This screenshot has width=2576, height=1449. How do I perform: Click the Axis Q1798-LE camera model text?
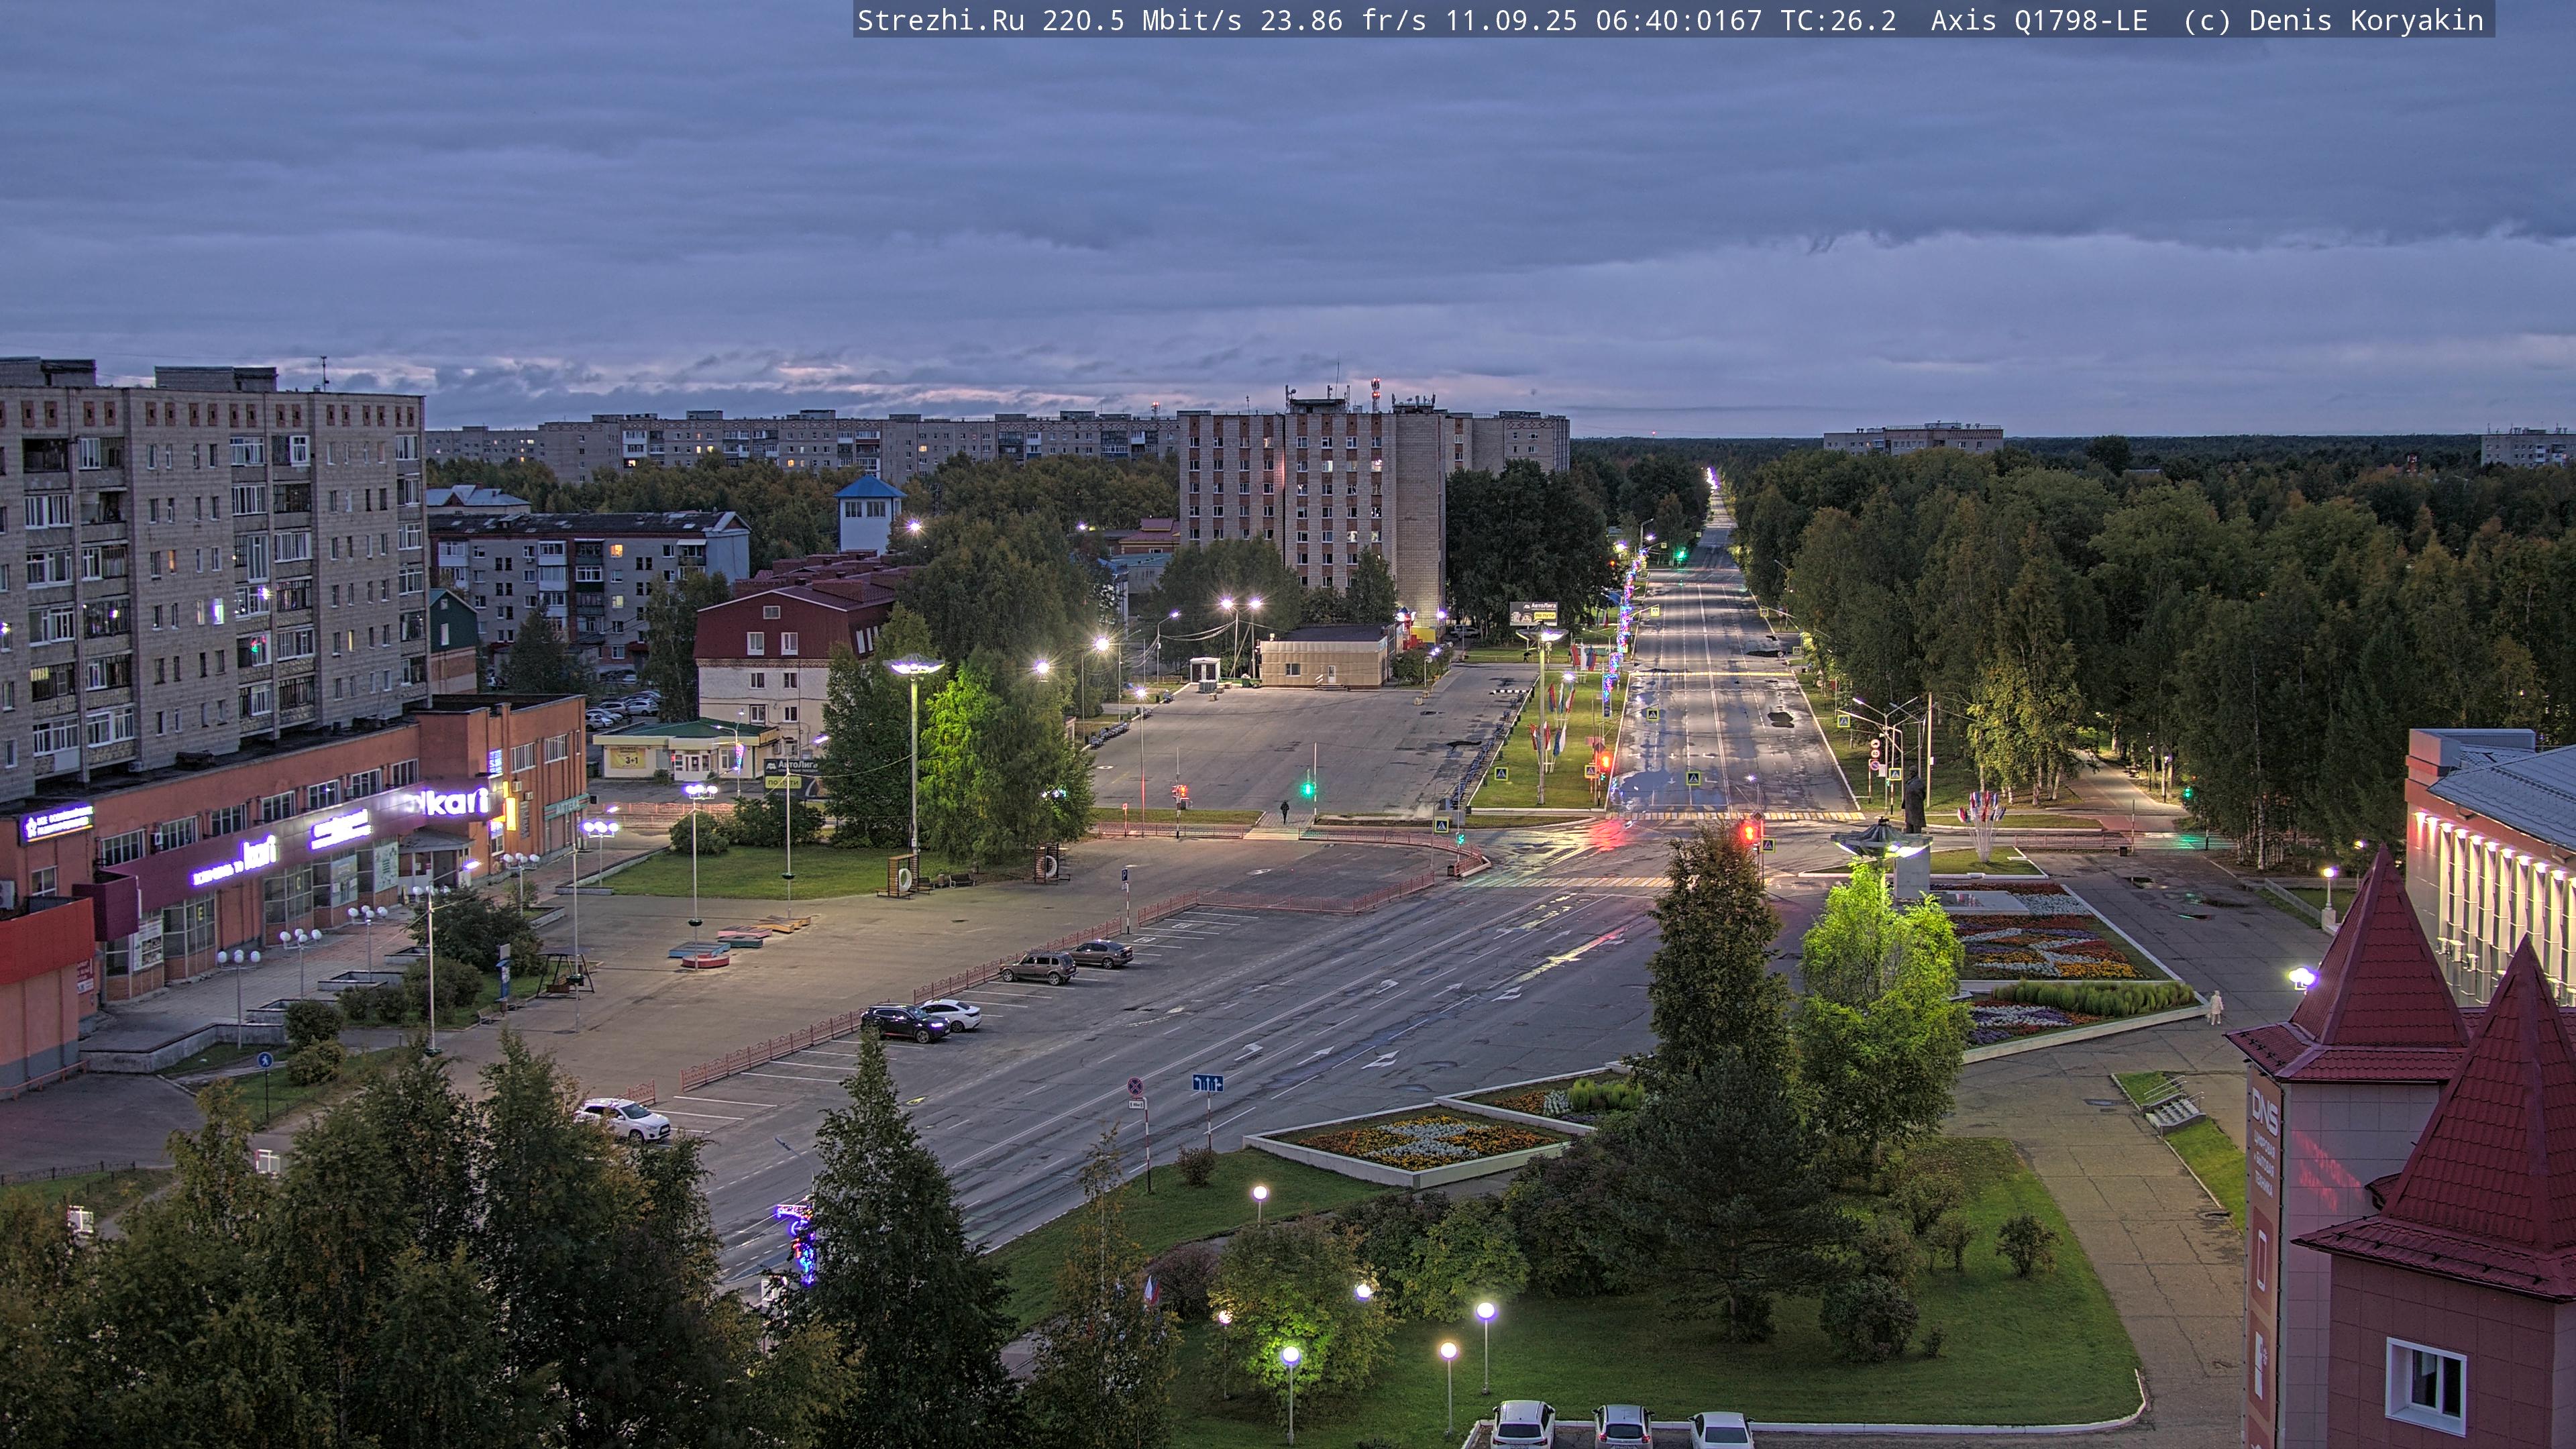(2038, 21)
